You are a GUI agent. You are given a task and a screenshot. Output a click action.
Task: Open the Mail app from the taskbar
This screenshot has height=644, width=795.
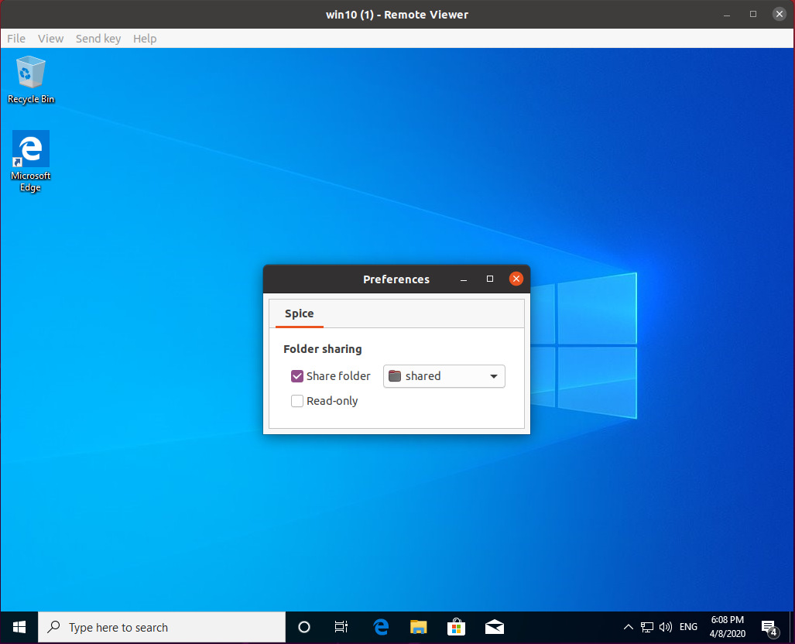(495, 627)
